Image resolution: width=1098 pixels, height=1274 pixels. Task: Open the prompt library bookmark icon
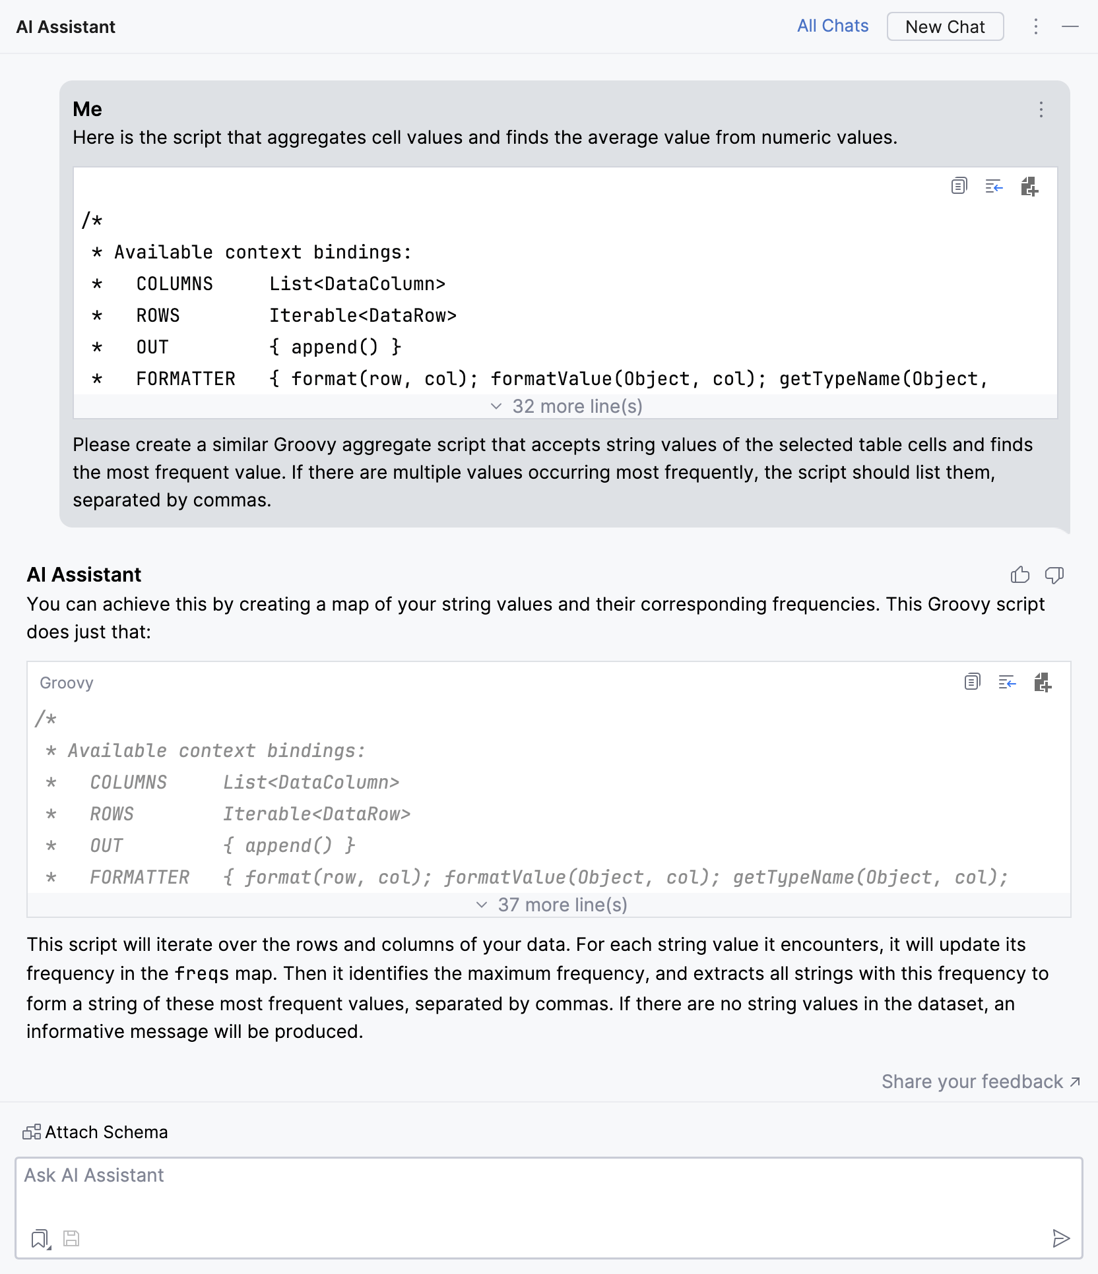[x=40, y=1238]
